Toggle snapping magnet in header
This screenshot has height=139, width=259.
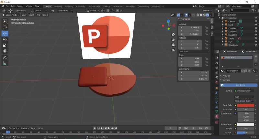point(108,11)
